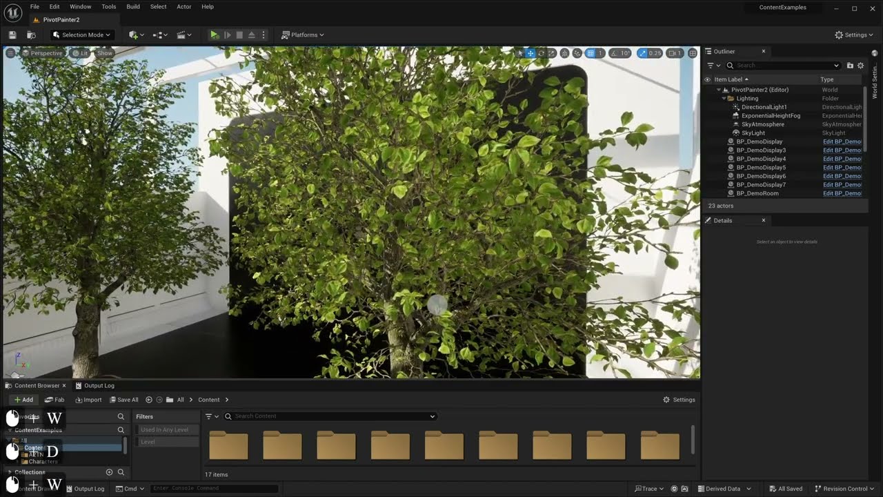Start playing the level with the green Play button
Screen dimensions: 883x497
215,35
